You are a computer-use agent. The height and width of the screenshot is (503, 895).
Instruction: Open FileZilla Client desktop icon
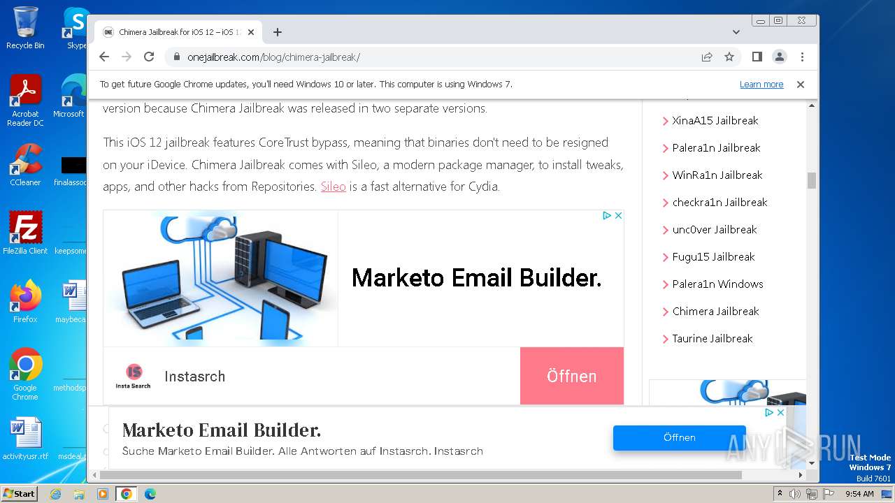[25, 233]
